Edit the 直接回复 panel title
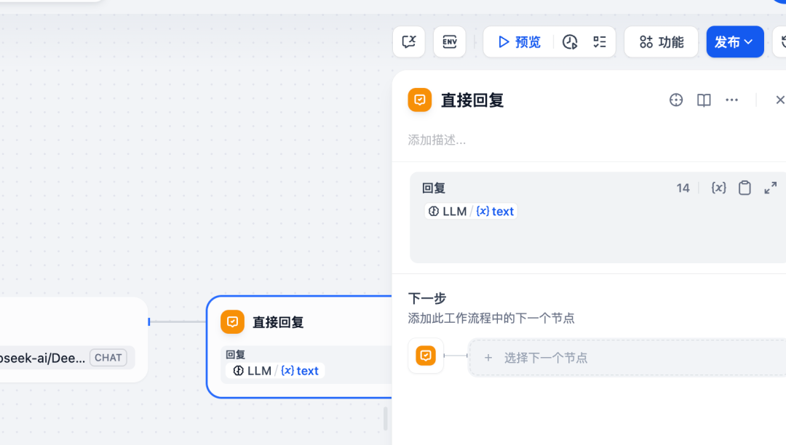The height and width of the screenshot is (445, 786). (472, 100)
